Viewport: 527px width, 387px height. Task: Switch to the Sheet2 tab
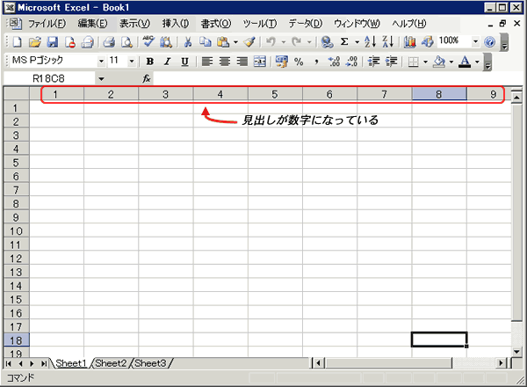(x=111, y=362)
